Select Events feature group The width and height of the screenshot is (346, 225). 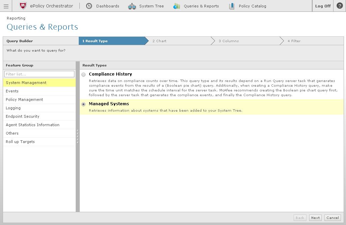39,91
